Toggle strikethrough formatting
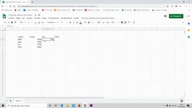Screen dimensions: 192x108 (77, 22)
